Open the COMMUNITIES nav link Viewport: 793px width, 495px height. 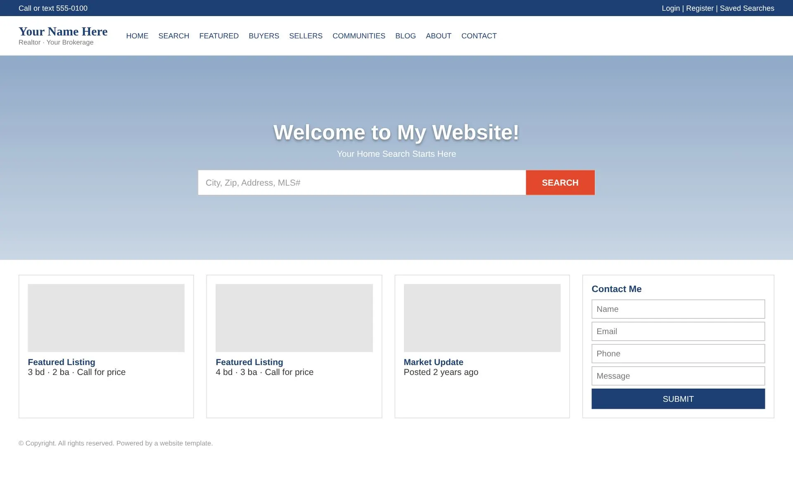[359, 36]
